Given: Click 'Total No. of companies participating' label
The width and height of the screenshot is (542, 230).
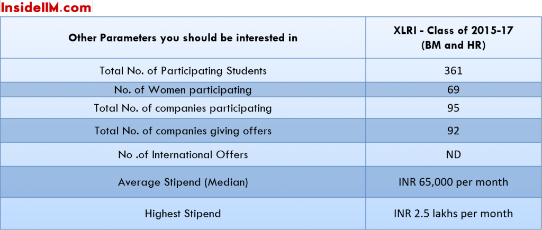Looking at the screenshot, I should [183, 108].
